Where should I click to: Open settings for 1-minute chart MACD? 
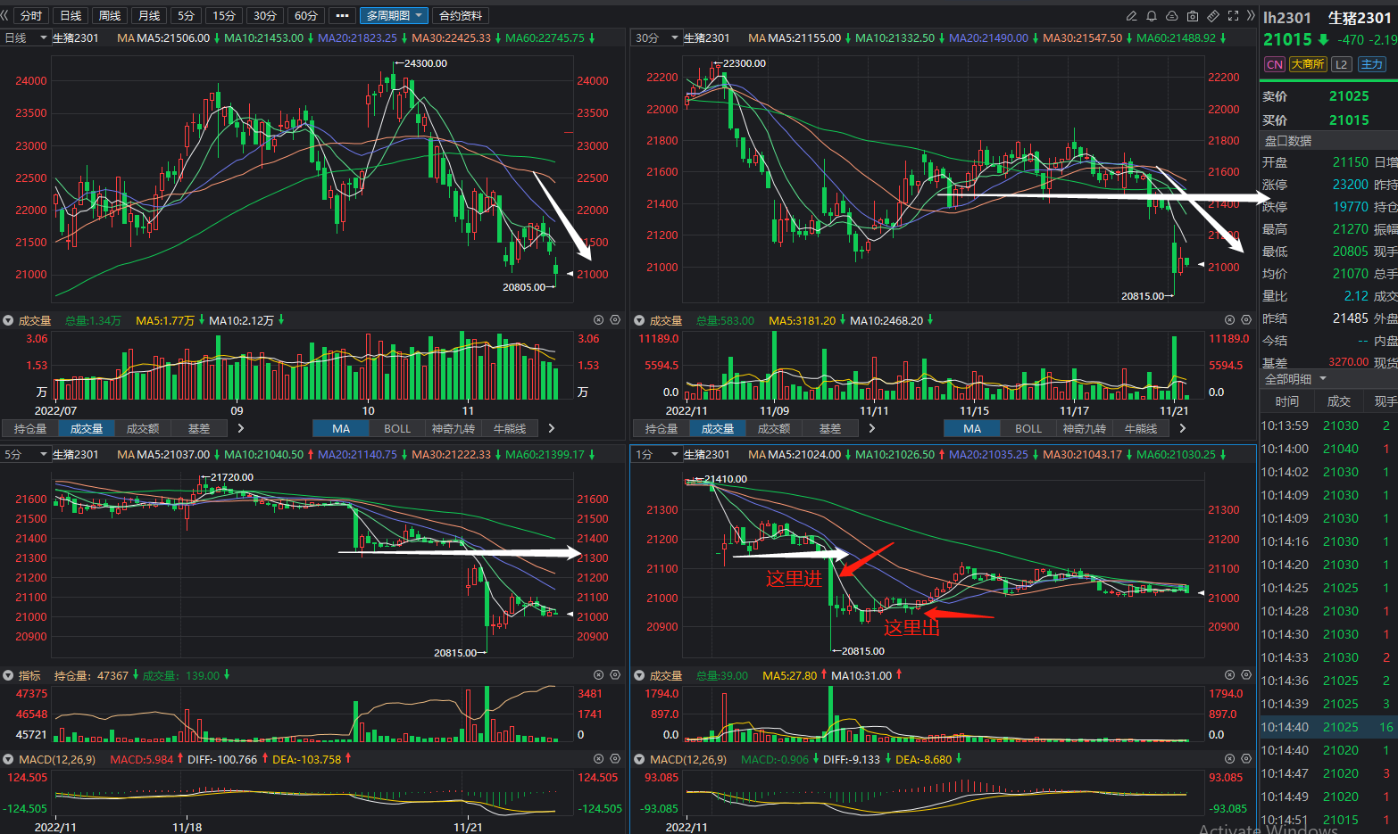click(1246, 759)
